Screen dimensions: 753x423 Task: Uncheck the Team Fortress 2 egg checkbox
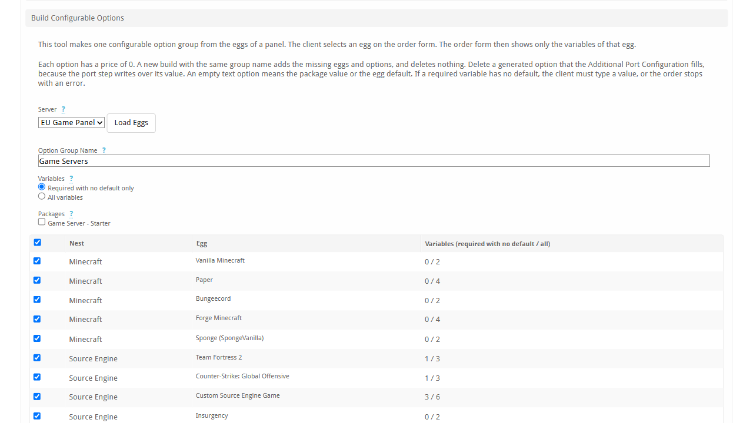pyautogui.click(x=37, y=358)
